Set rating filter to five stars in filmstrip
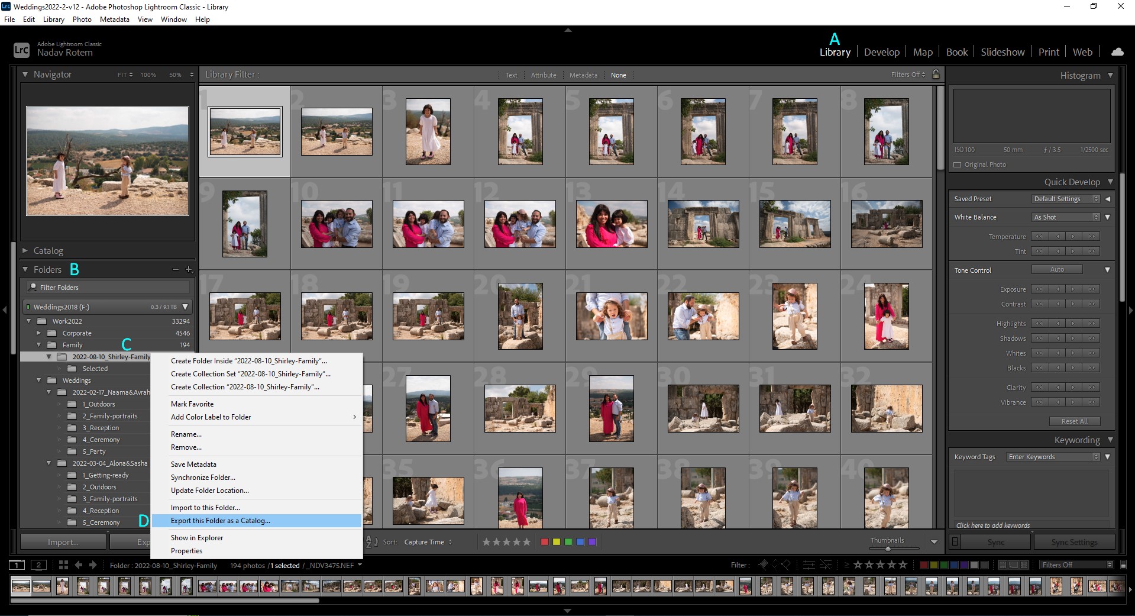 [903, 565]
